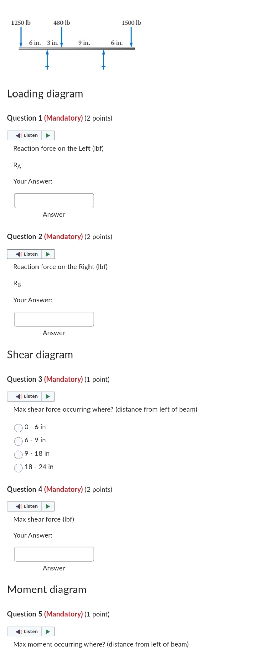Select the 6 - 9 in radio option
Viewport: 253px width, 650px height.
(18, 441)
